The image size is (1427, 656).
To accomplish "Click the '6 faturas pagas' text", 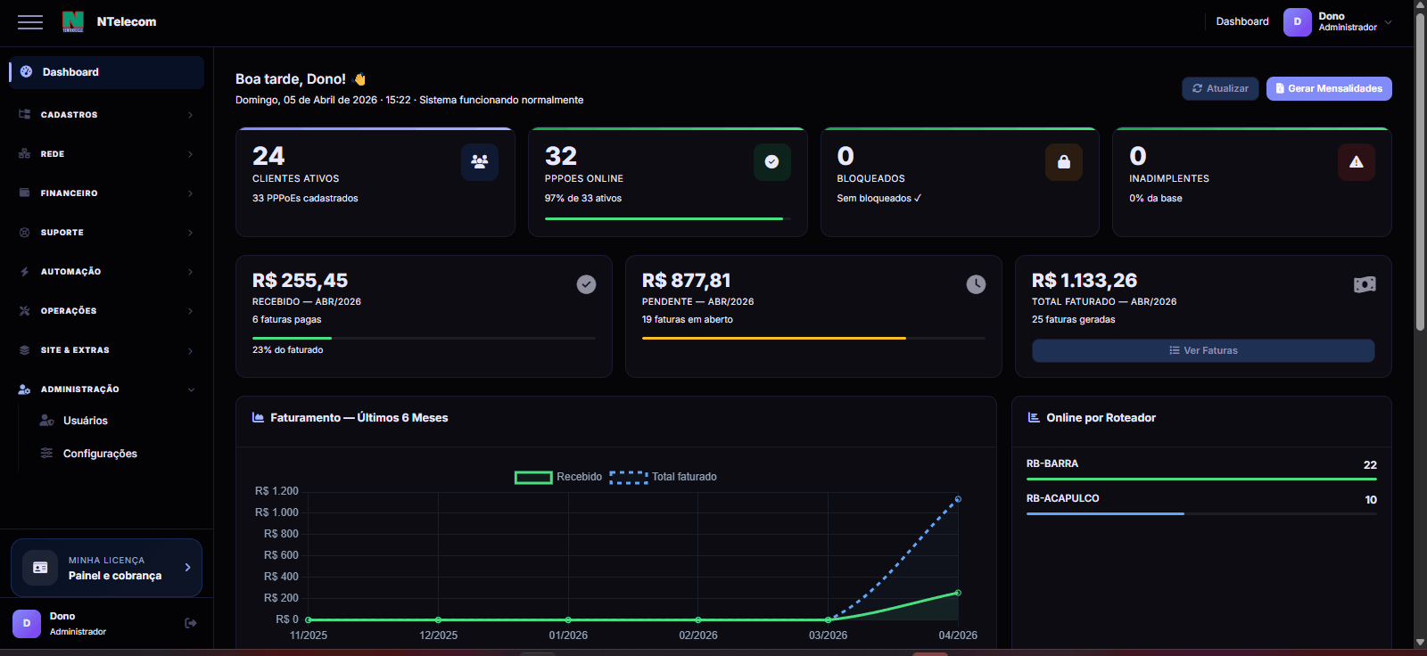I will coord(286,319).
